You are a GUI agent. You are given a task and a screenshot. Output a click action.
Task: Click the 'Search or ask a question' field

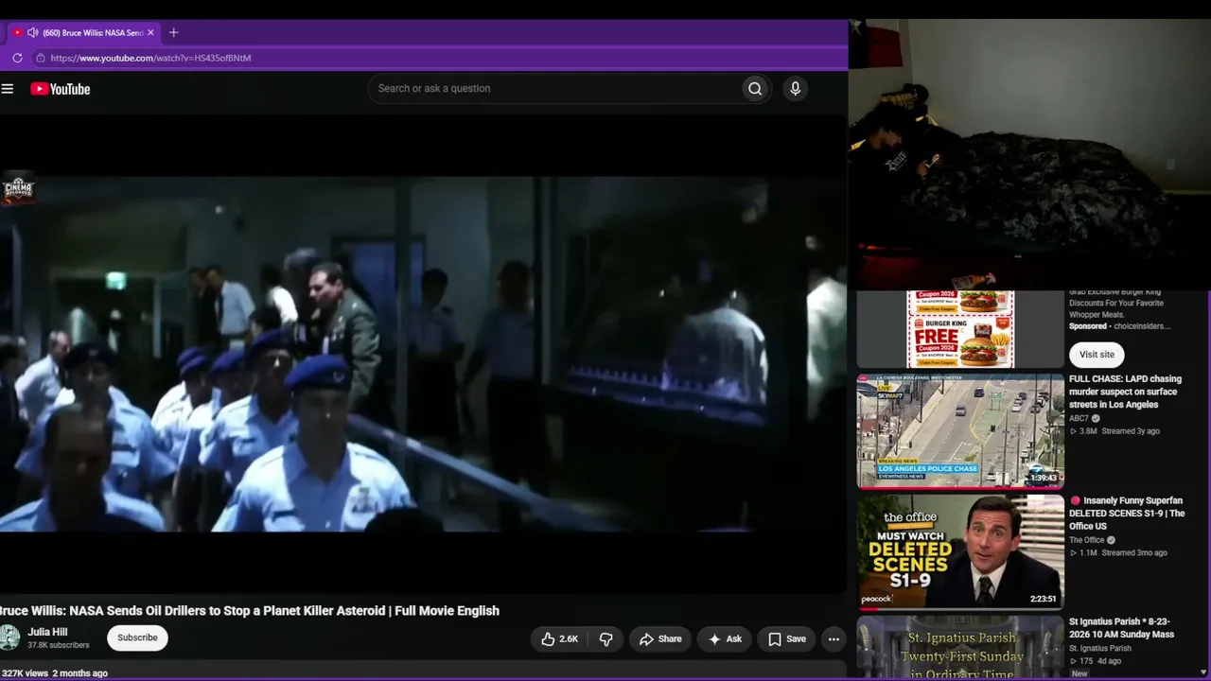[x=553, y=89]
